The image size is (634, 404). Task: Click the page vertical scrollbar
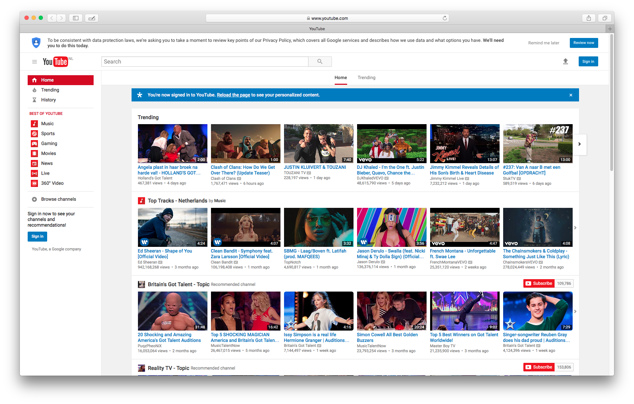[x=612, y=103]
